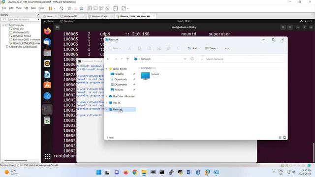The width and height of the screenshot is (315, 177).
Task: Open Ubuntu Software from the dock
Action: click(47, 85)
